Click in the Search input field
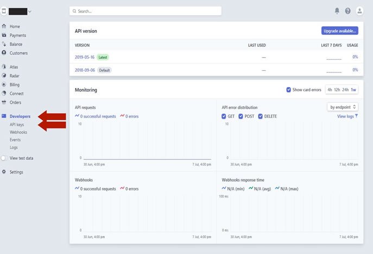The width and height of the screenshot is (373, 254). [146, 11]
